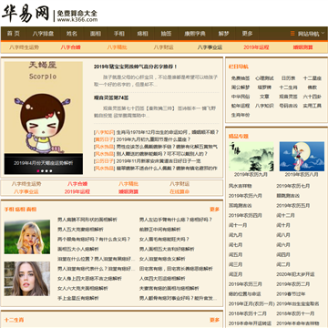Open 2020年犯太岁开运 in the 精品专题 list
The width and height of the screenshot is (328, 328).
[295, 274]
